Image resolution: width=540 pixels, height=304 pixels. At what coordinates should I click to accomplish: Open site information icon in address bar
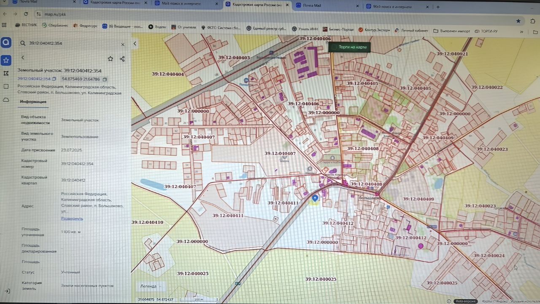click(x=38, y=14)
